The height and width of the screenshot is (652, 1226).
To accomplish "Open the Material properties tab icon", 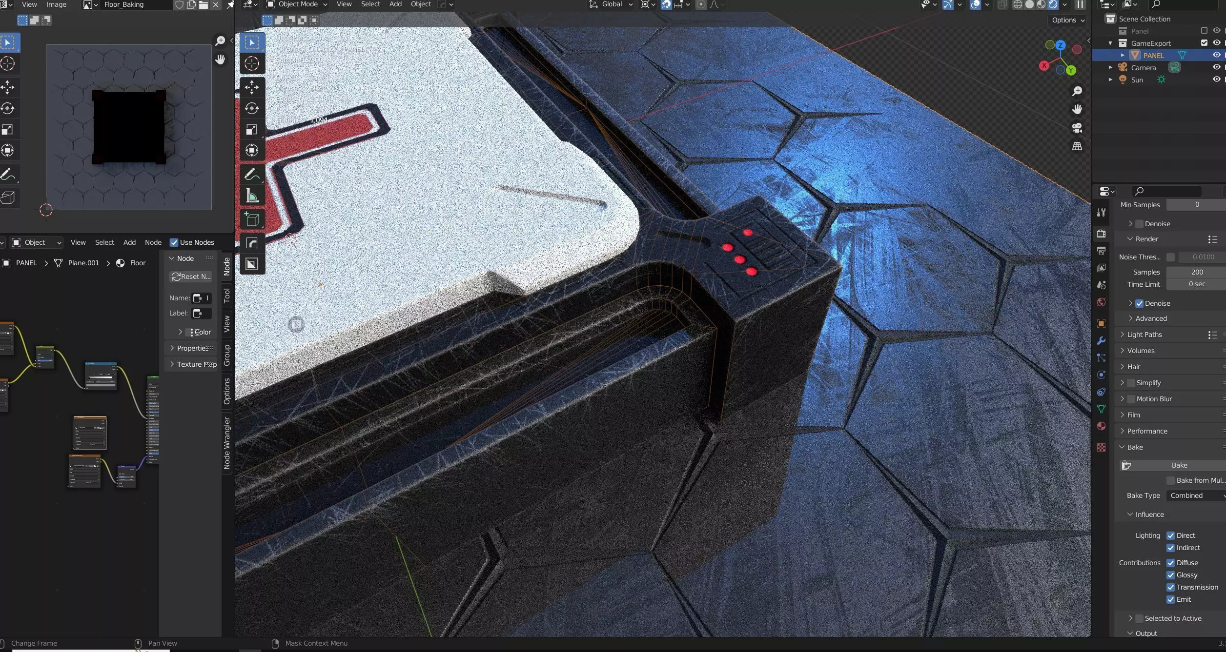I will (1101, 426).
